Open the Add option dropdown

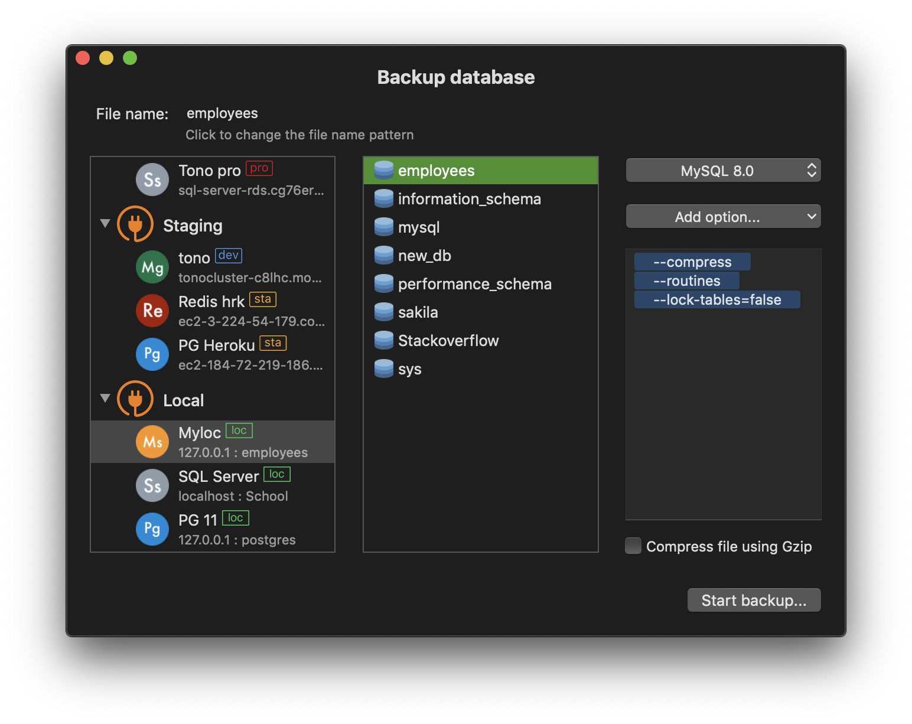(723, 217)
